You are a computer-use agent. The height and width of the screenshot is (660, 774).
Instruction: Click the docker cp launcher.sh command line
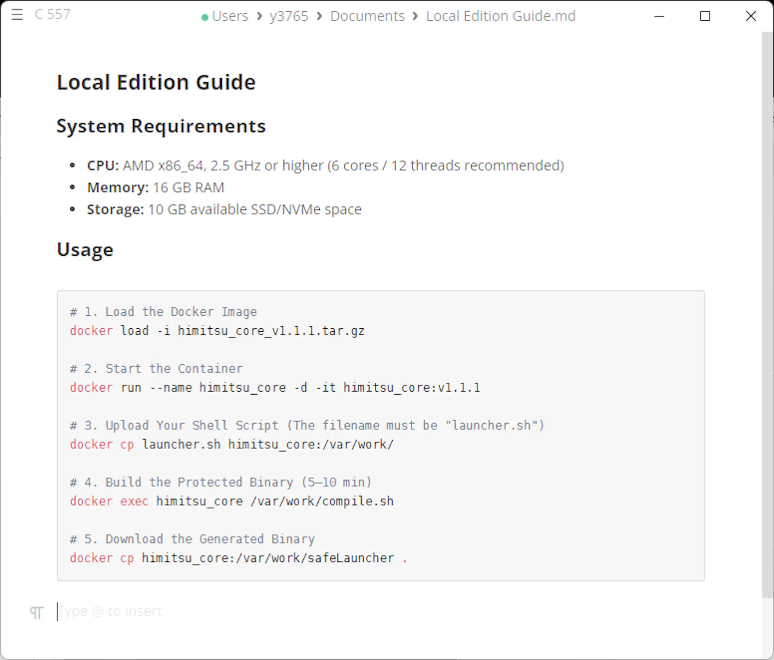(232, 444)
